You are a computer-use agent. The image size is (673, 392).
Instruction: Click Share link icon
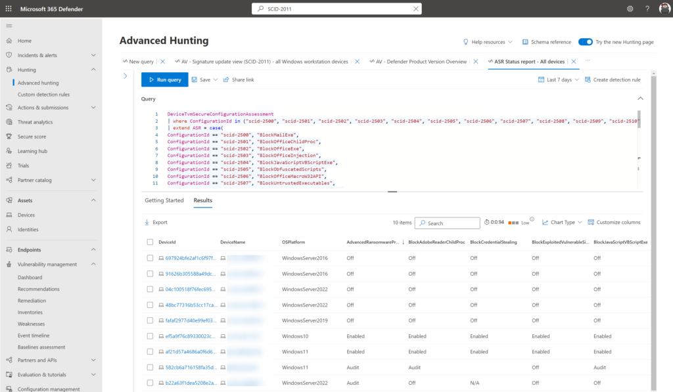click(226, 79)
